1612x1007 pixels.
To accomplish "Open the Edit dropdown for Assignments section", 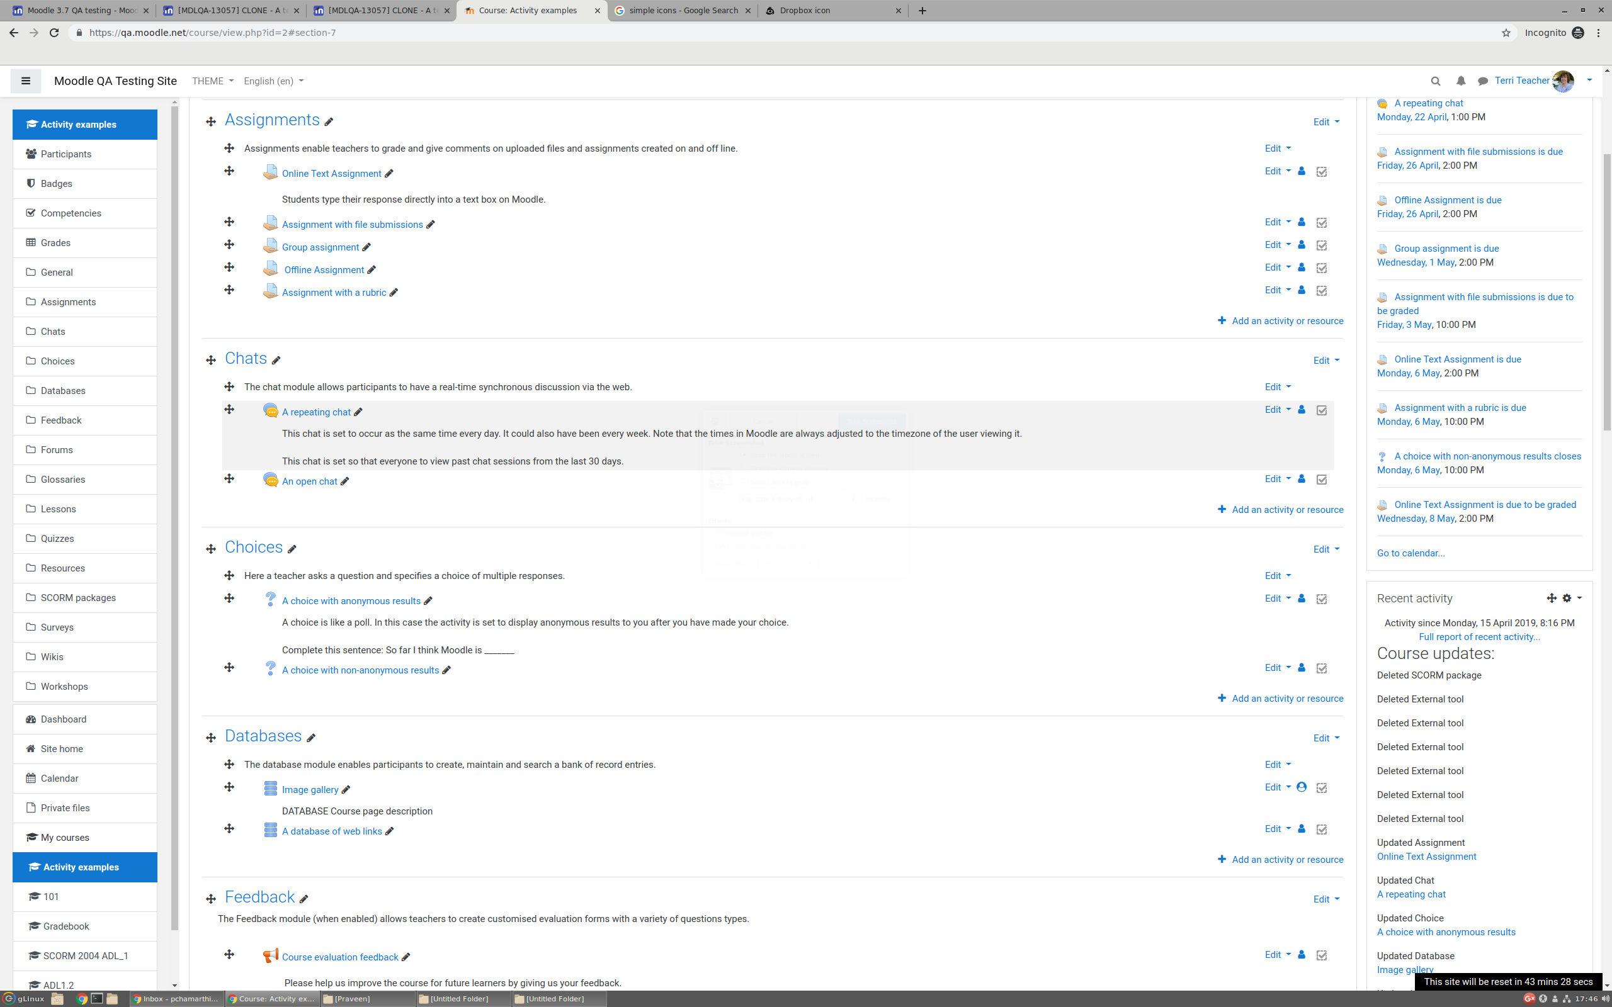I will click(1326, 122).
